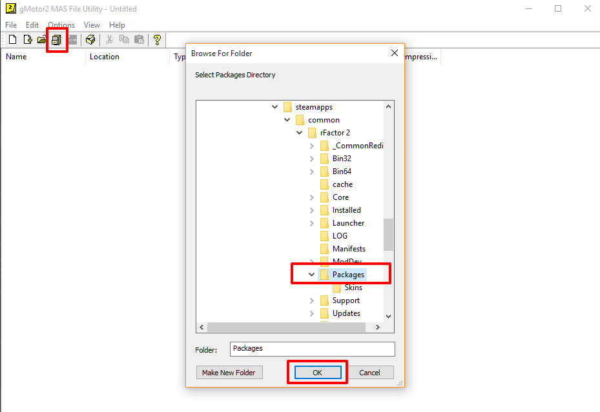Click the Compressi... column header
Screen dimensions: 600x412
pyautogui.click(x=422, y=57)
